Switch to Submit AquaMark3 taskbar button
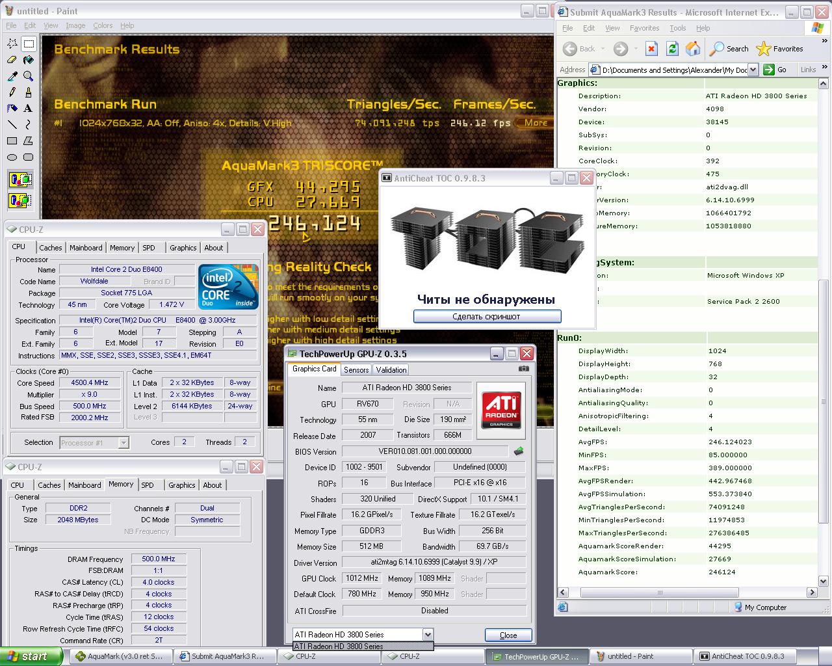The image size is (832, 666). point(225,656)
